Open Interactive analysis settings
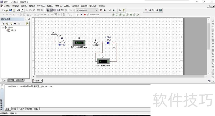 click(x=93, y=14)
